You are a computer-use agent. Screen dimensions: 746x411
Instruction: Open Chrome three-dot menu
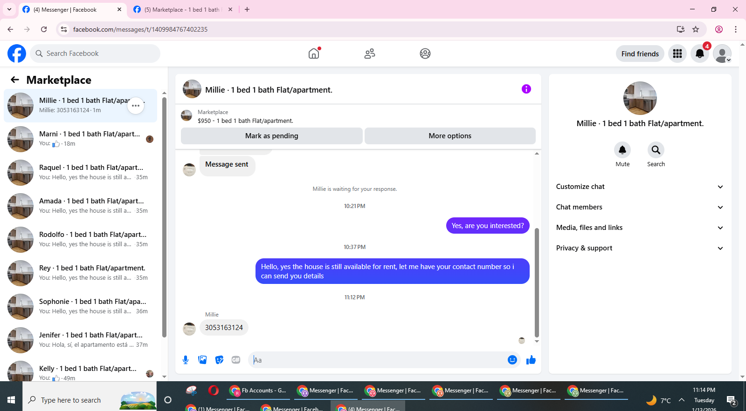pyautogui.click(x=736, y=29)
